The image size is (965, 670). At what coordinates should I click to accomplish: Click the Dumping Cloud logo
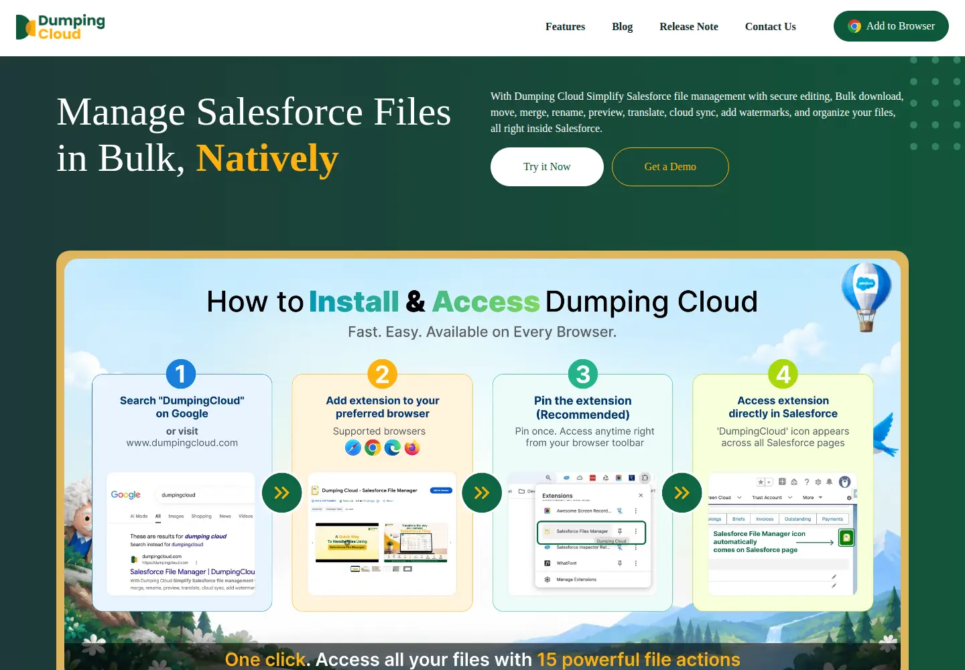pyautogui.click(x=60, y=27)
